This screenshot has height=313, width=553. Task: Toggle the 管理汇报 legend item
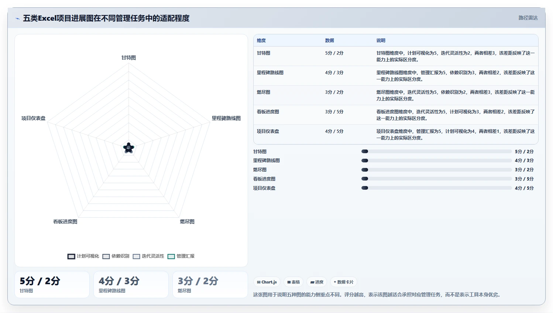181,256
